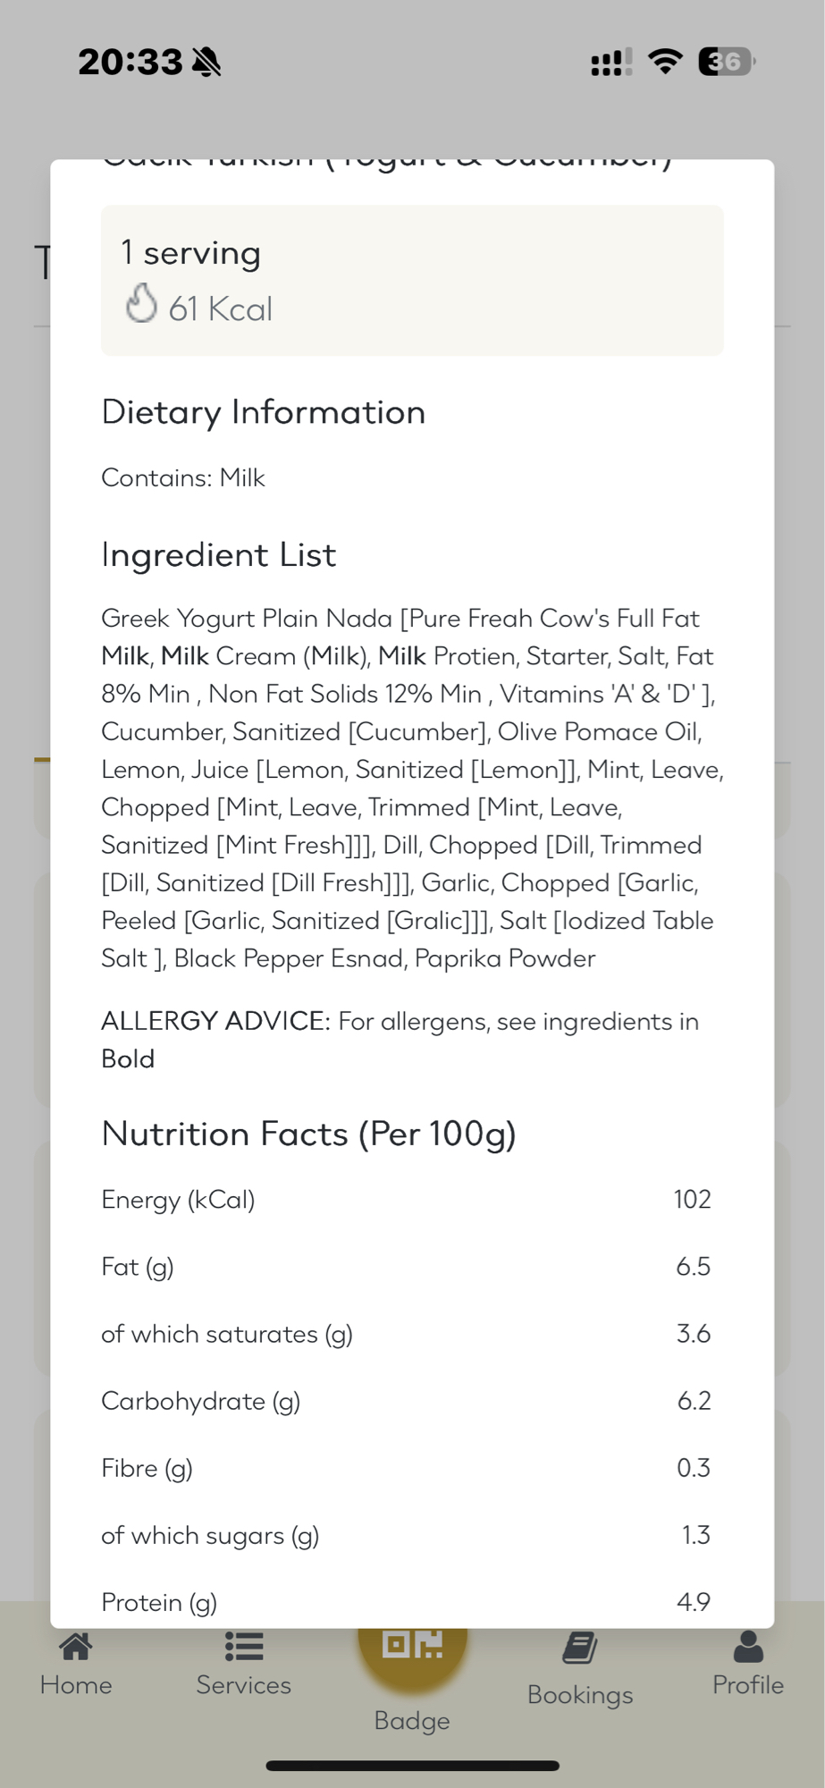Open the Bookings book icon
825x1788 pixels.
[580, 1649]
